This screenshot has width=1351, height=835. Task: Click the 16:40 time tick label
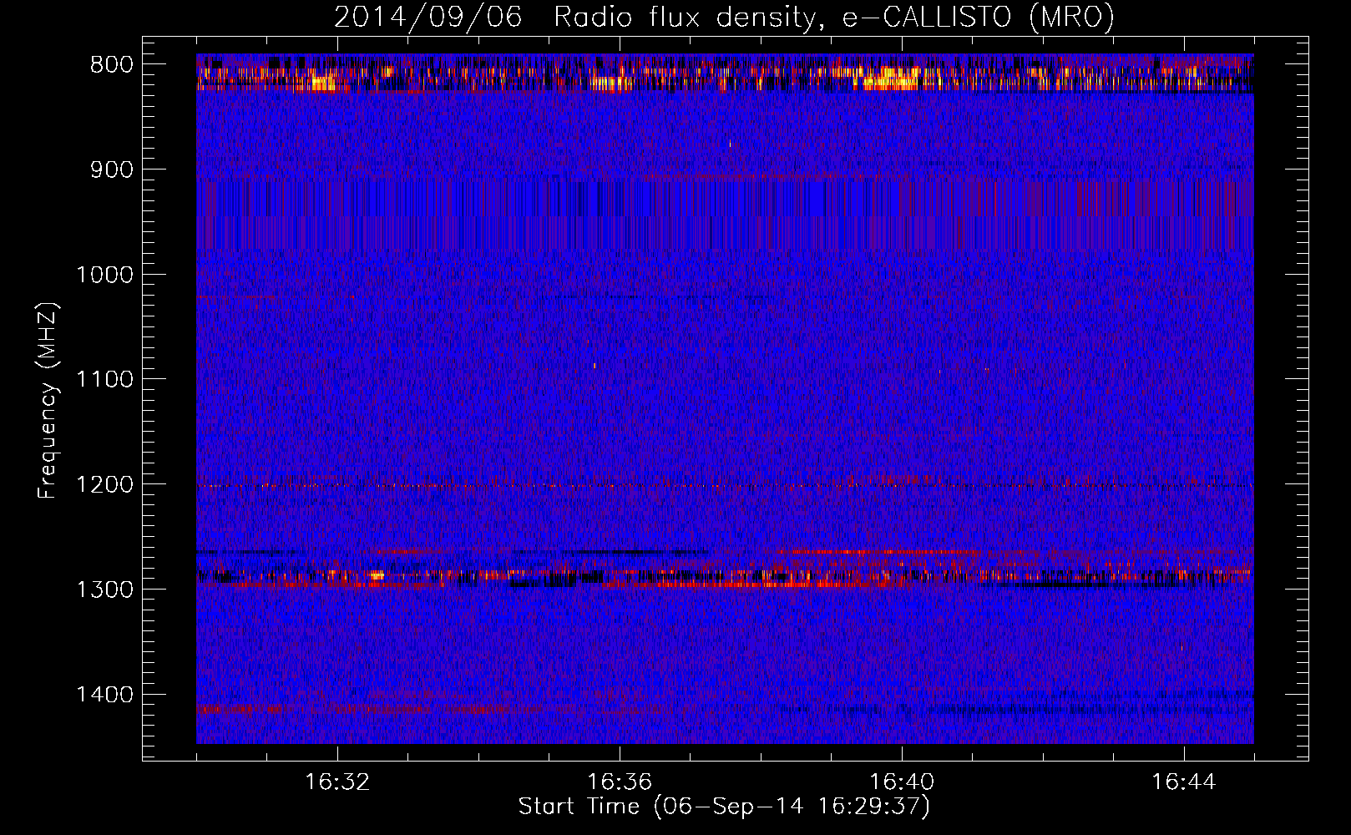pos(902,782)
